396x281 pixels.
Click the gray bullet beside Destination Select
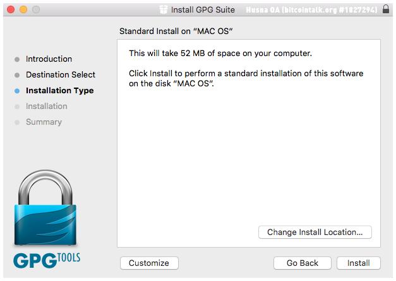(x=17, y=75)
